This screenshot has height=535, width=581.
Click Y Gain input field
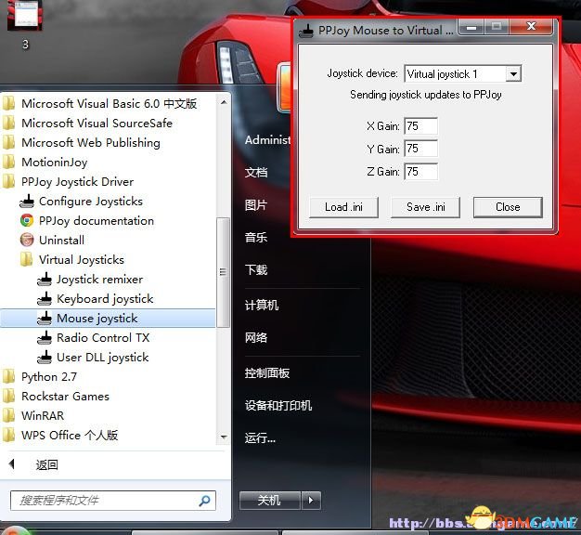pos(421,149)
